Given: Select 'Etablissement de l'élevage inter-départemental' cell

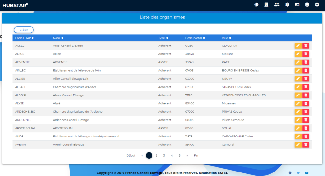Looking at the screenshot, I should 86,136.
